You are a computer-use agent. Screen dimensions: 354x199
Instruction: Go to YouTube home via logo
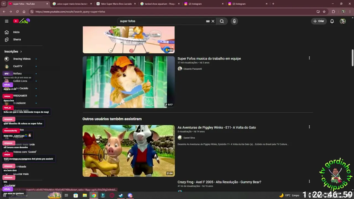[x=22, y=21]
